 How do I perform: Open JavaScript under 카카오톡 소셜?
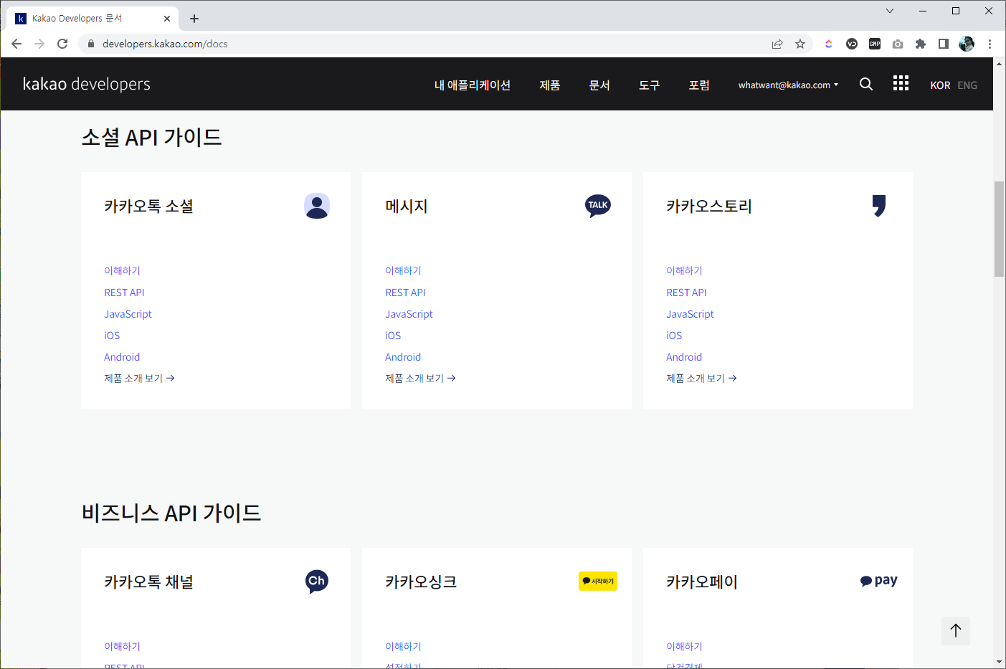[x=128, y=314]
